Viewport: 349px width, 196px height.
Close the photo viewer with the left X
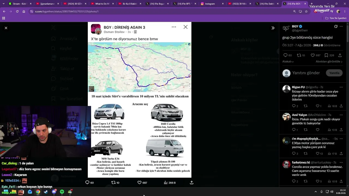click(x=6, y=28)
